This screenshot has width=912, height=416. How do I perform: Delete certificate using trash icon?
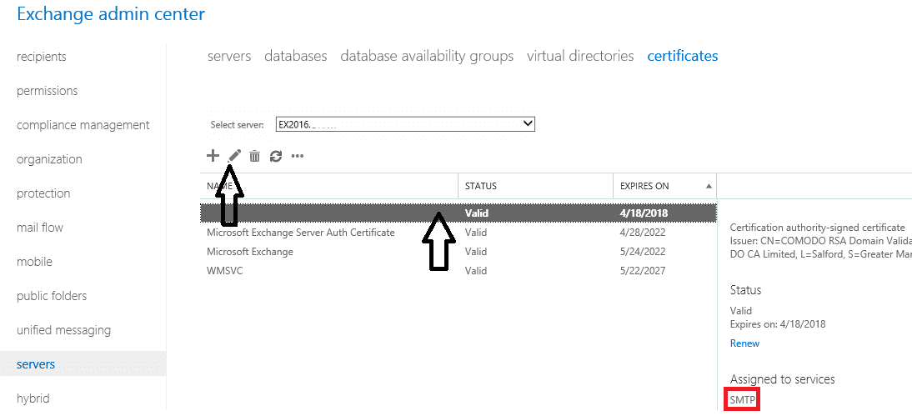coord(255,156)
